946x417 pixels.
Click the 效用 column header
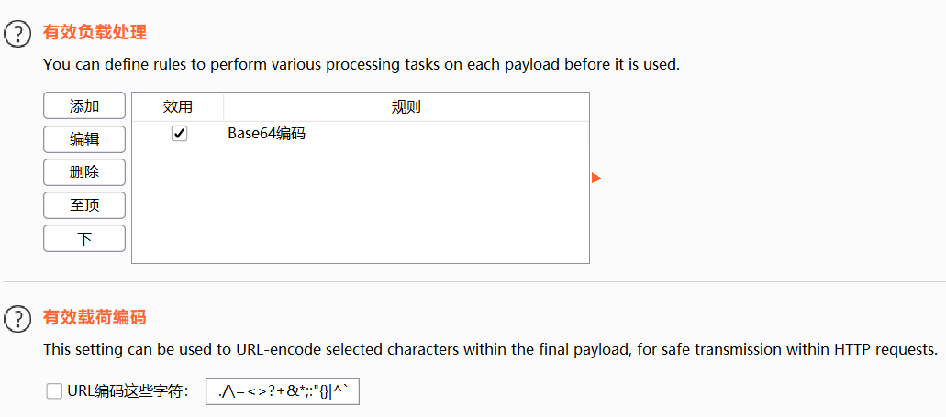(x=178, y=107)
